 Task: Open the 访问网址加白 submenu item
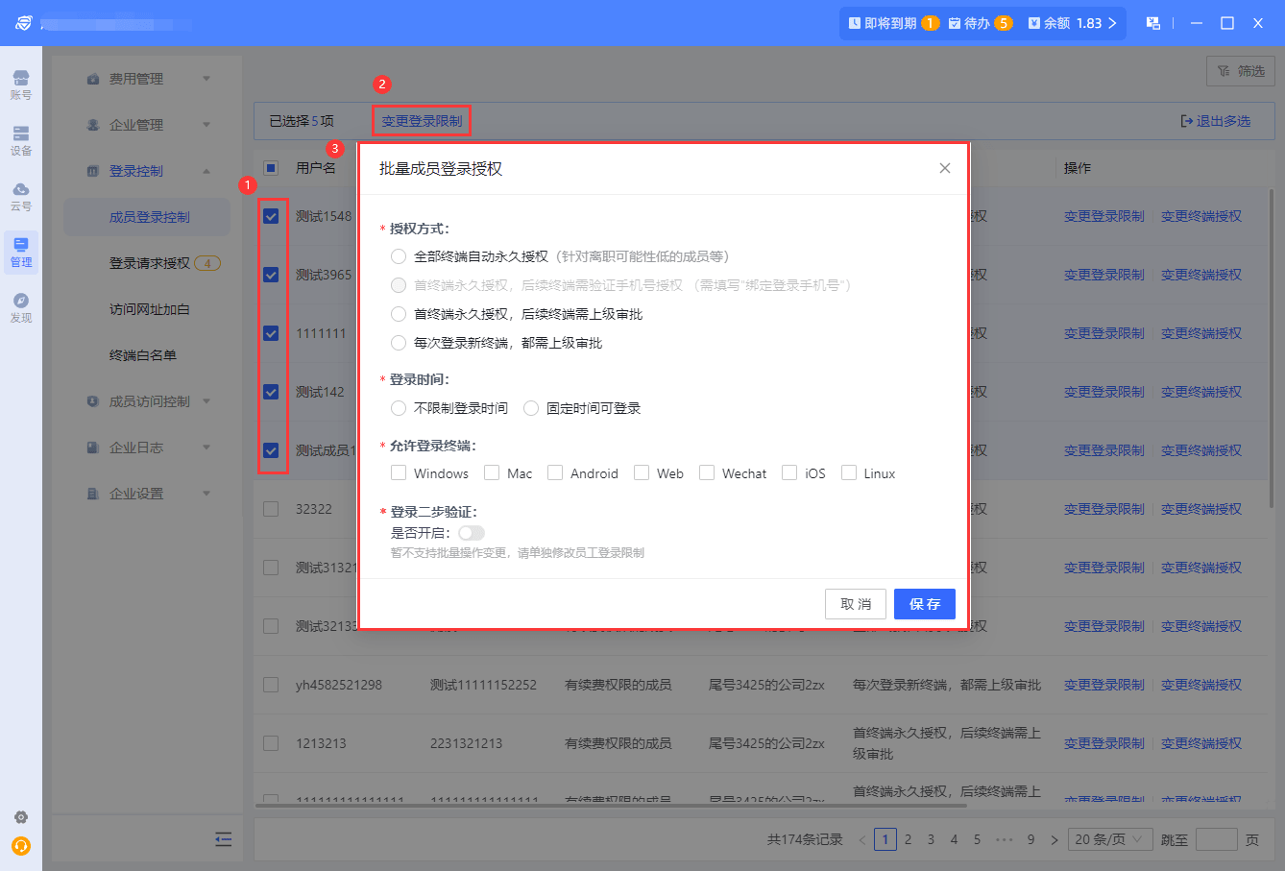click(147, 309)
